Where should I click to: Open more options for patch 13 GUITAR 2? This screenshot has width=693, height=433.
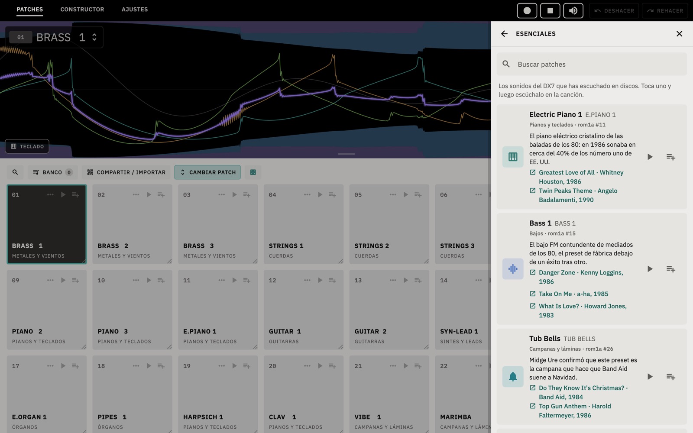[x=393, y=281]
